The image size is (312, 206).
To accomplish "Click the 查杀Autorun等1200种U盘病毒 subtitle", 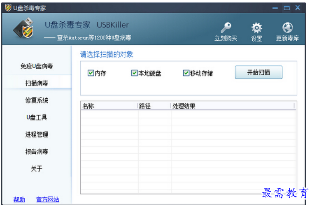I will point(94,37).
